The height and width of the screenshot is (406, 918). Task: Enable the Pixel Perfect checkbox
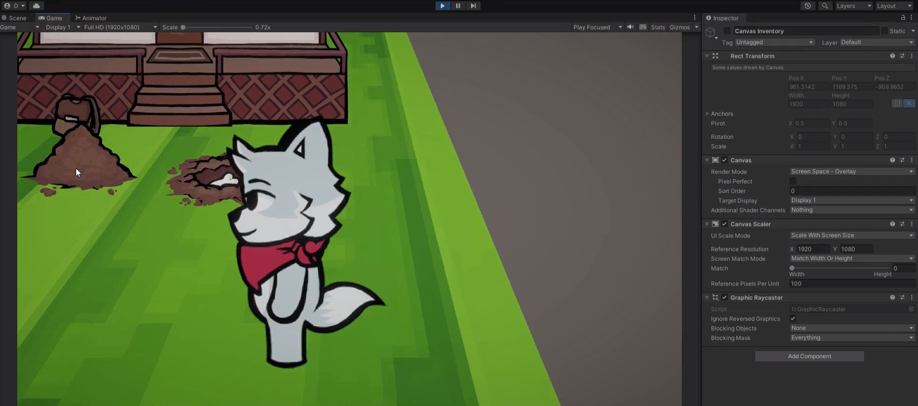point(793,181)
